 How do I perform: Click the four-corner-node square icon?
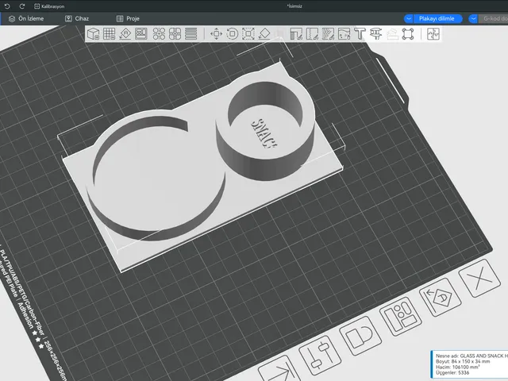point(408,33)
